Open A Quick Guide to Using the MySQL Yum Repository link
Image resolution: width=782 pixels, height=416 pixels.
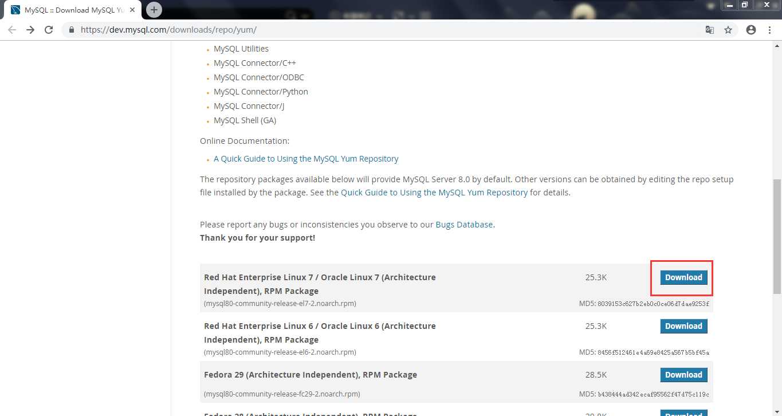click(x=306, y=159)
